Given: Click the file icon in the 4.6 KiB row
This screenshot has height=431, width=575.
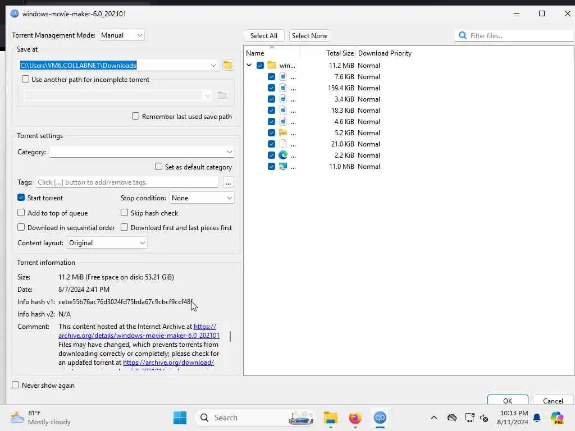Looking at the screenshot, I should tap(283, 121).
